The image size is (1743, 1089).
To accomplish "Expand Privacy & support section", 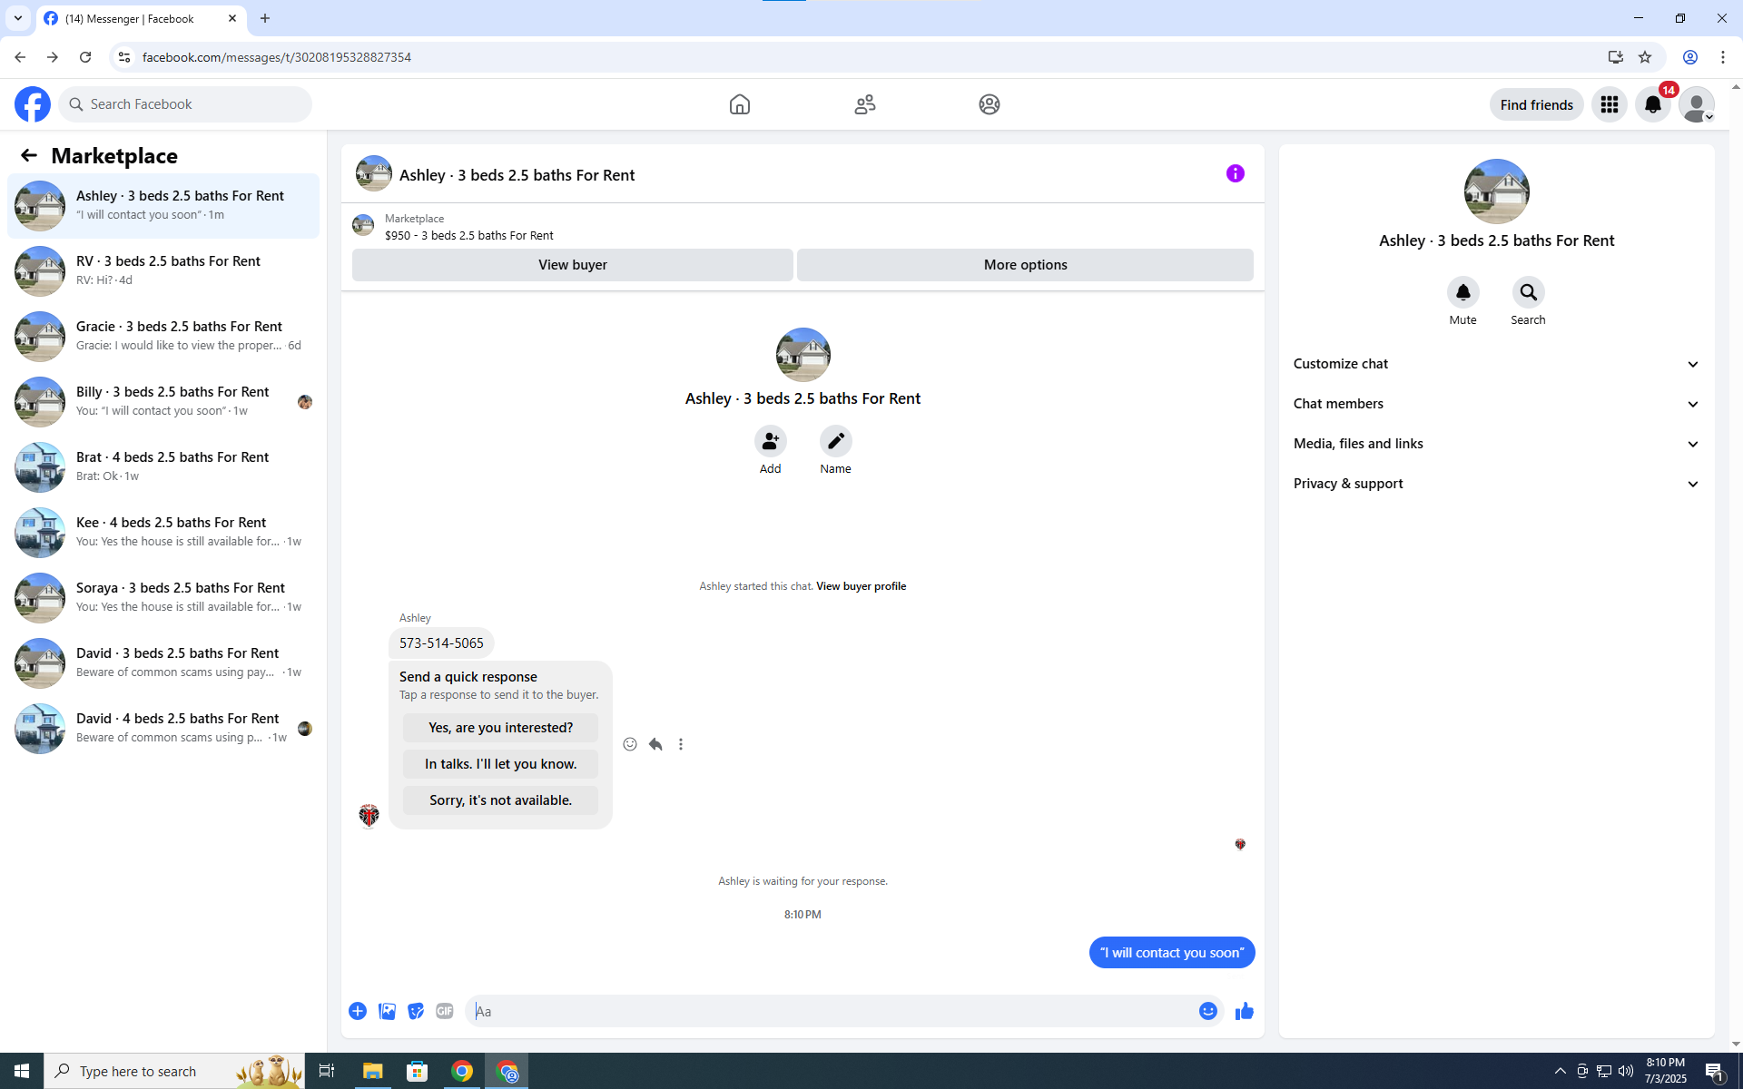I will pyautogui.click(x=1496, y=484).
